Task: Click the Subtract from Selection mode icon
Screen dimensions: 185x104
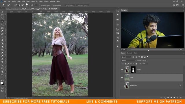Action: click(x=23, y=5)
